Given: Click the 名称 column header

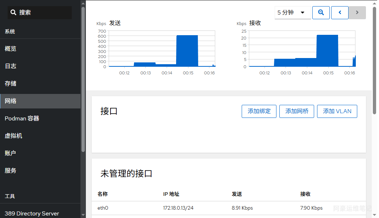Looking at the screenshot, I should coord(103,194).
